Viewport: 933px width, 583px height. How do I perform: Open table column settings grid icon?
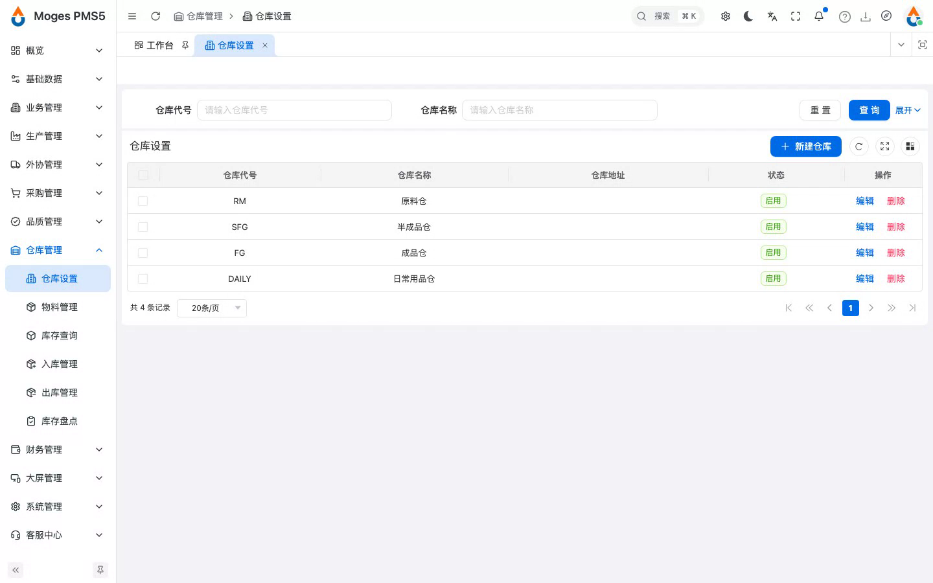click(910, 146)
